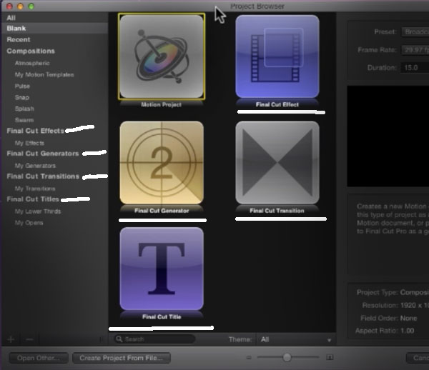Open My Motion Templates

(x=44, y=74)
